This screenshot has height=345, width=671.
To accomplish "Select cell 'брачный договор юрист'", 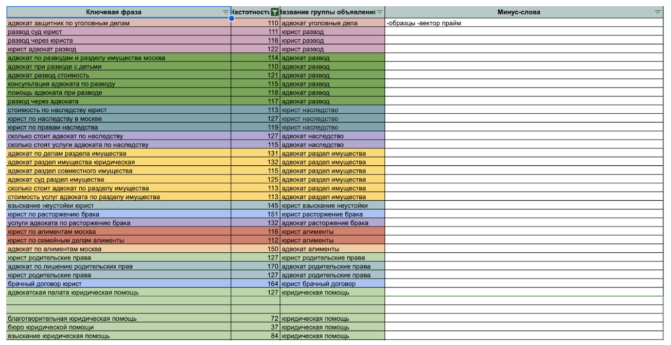I will click(119, 284).
